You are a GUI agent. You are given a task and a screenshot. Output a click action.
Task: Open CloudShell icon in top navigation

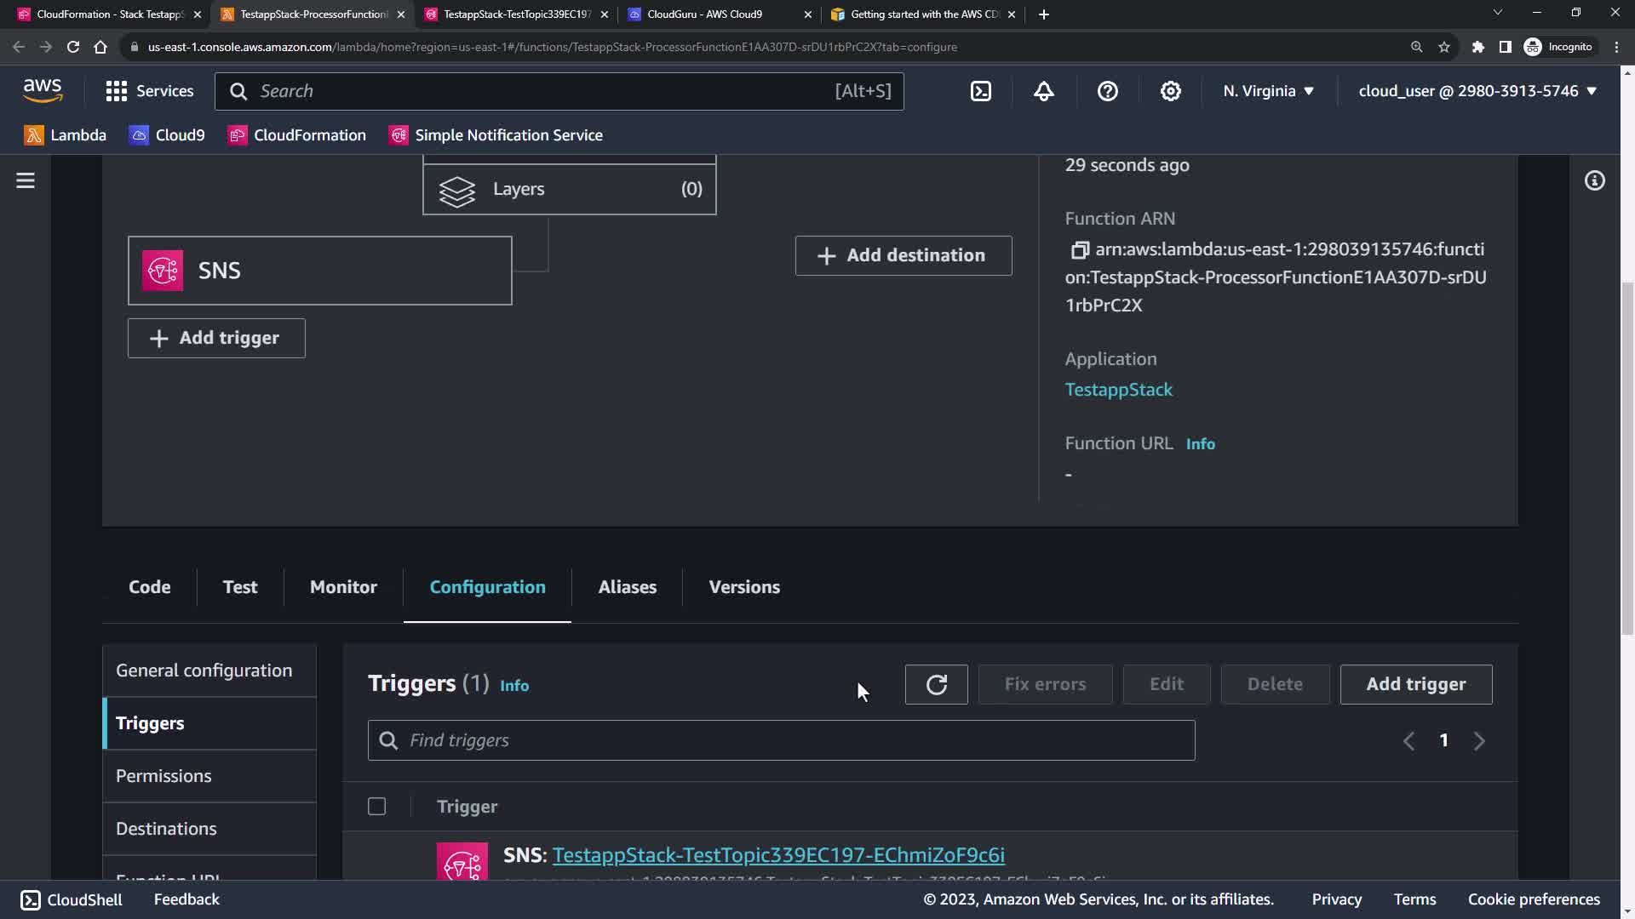tap(981, 91)
